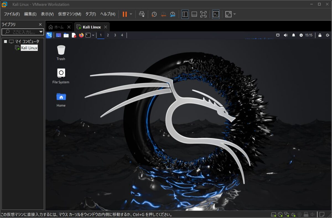Log out using the Kali panel button
This screenshot has width=332, height=218.
327,35
